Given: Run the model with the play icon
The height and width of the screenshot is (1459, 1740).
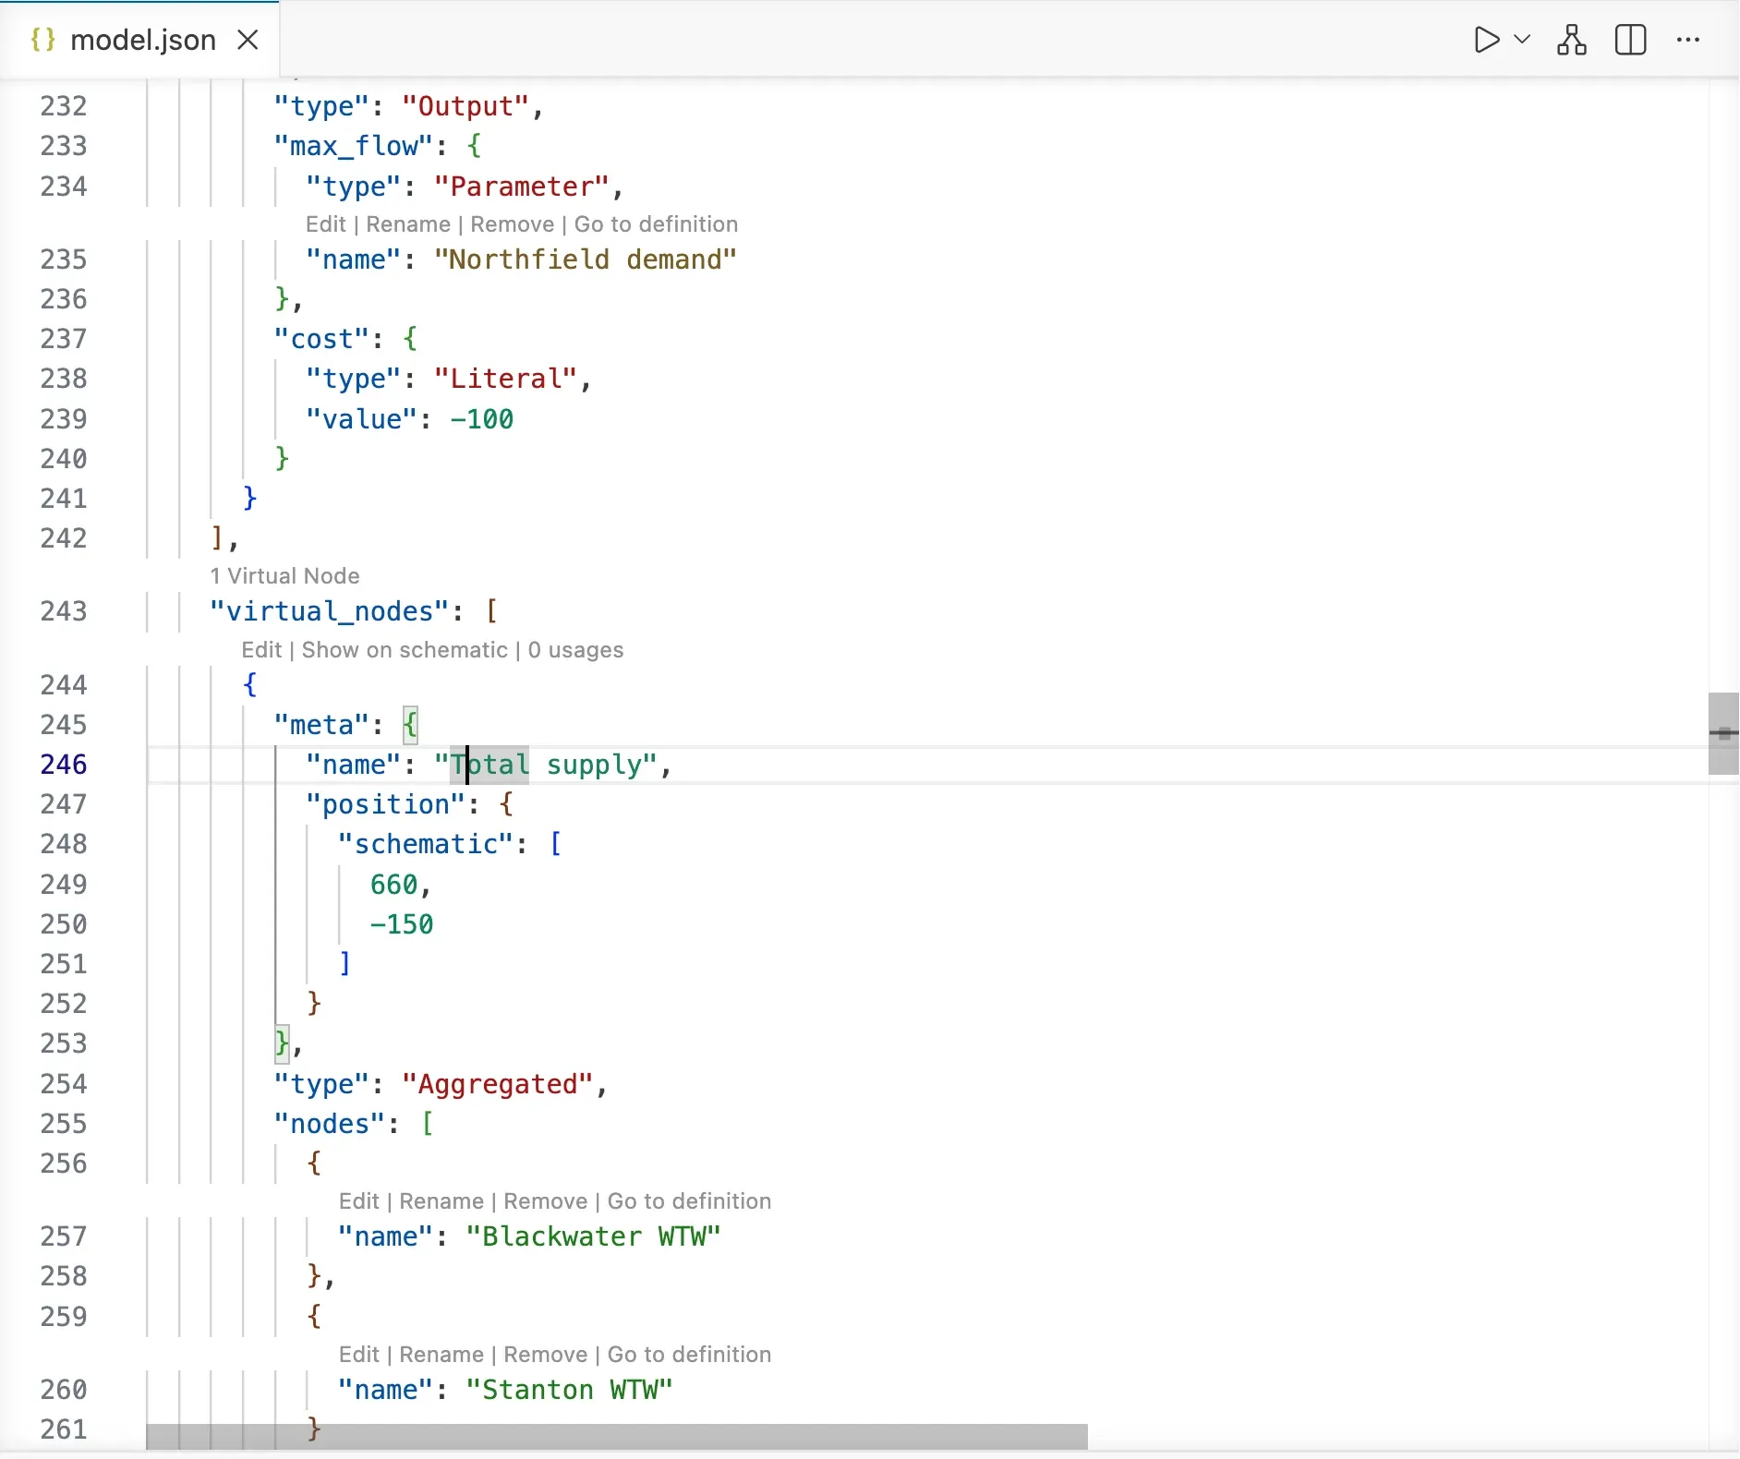Looking at the screenshot, I should [x=1486, y=40].
